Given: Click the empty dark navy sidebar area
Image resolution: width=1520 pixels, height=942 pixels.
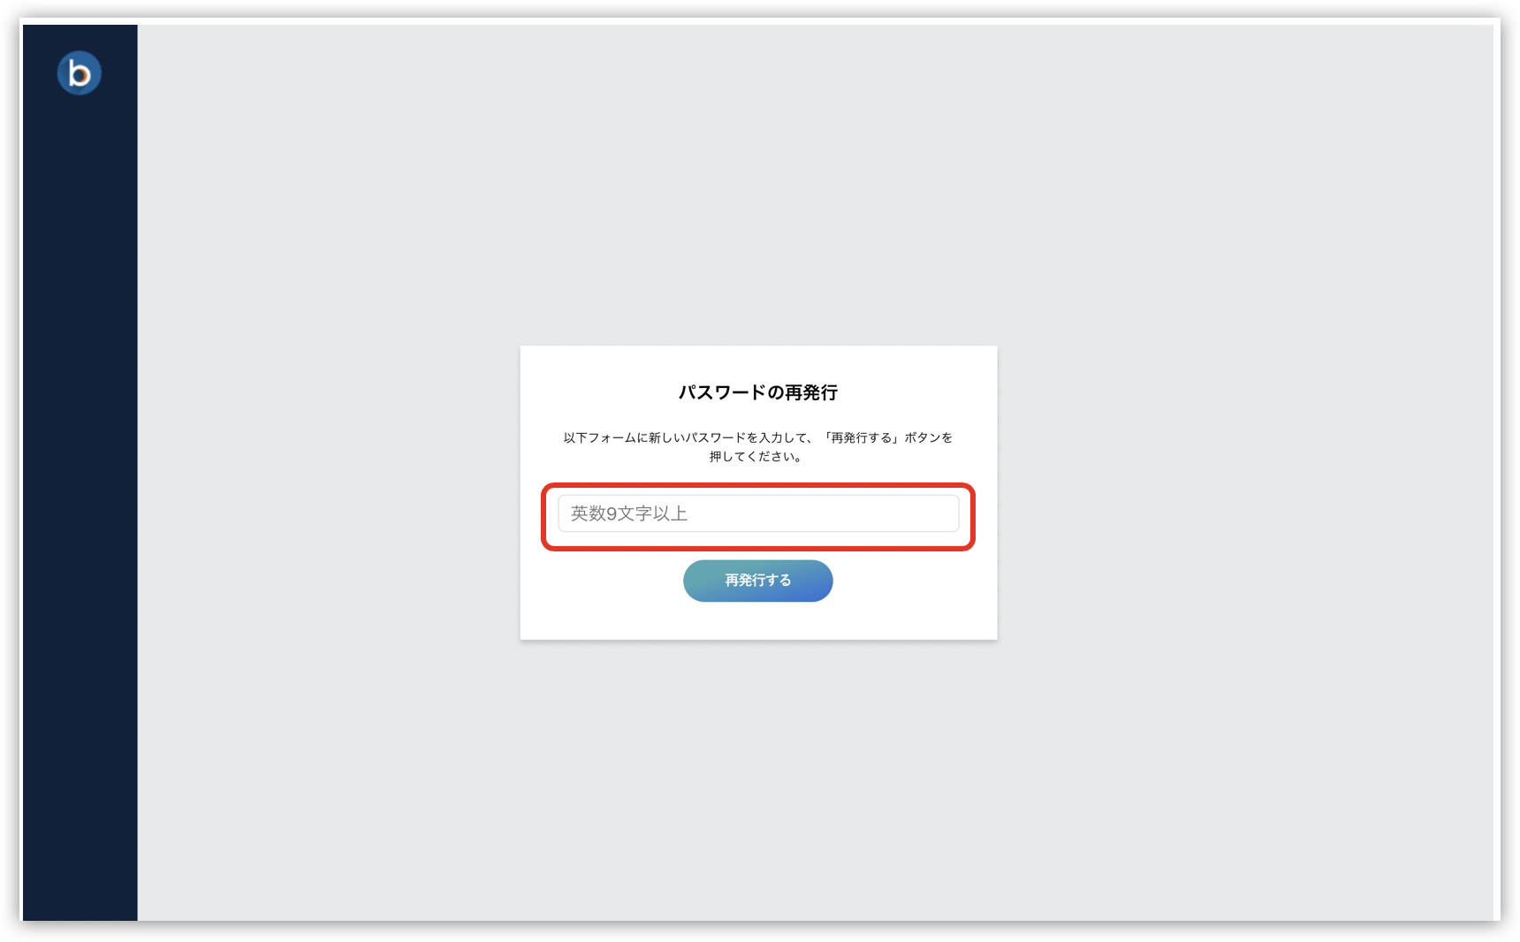Looking at the screenshot, I should pyautogui.click(x=80, y=530).
